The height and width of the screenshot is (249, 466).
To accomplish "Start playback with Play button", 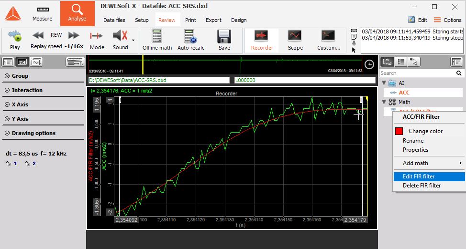I will (15, 40).
